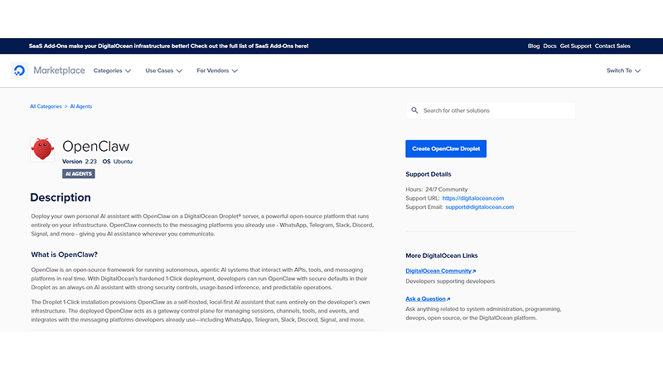Image resolution: width=663 pixels, height=369 pixels.
Task: Click Create OpenClaw Droplet button
Action: pyautogui.click(x=446, y=149)
